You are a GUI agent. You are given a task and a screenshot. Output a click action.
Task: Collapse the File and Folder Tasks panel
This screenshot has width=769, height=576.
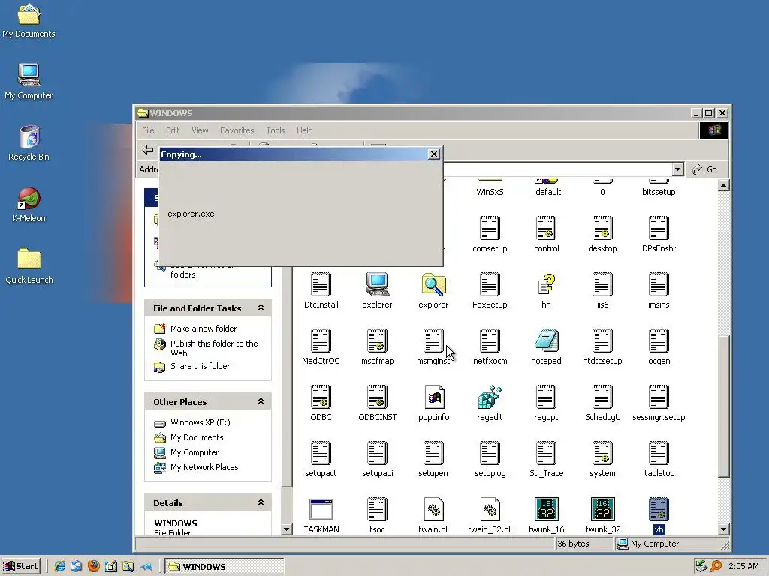tap(261, 307)
